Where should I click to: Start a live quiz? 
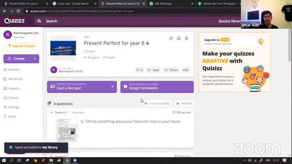pos(82,87)
